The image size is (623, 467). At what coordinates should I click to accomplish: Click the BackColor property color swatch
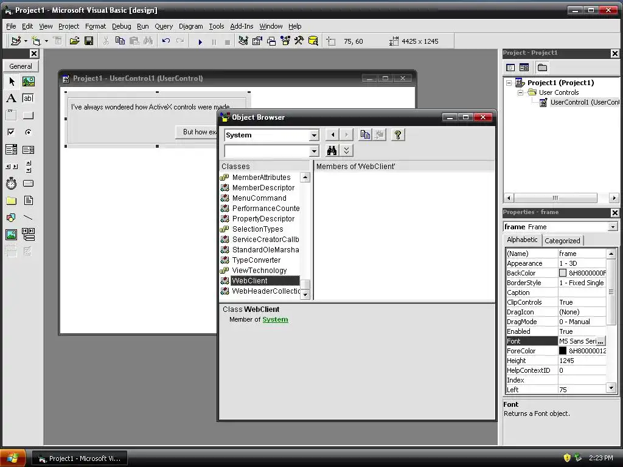click(563, 273)
